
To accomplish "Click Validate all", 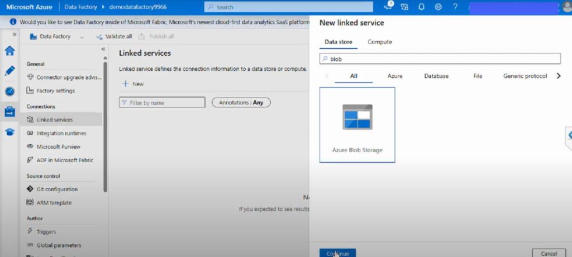I will (113, 36).
